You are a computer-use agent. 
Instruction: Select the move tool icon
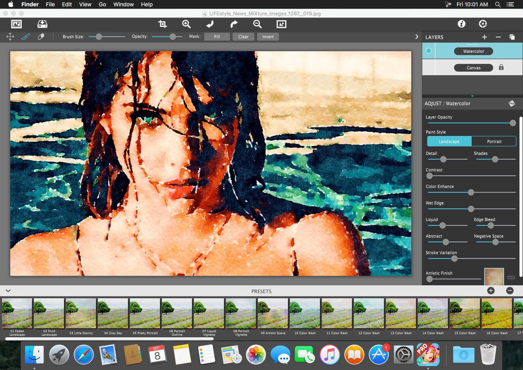coord(10,37)
